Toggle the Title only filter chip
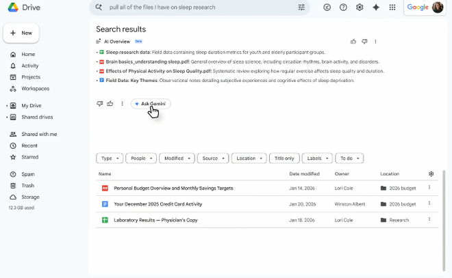The width and height of the screenshot is (452, 278). pos(284,158)
